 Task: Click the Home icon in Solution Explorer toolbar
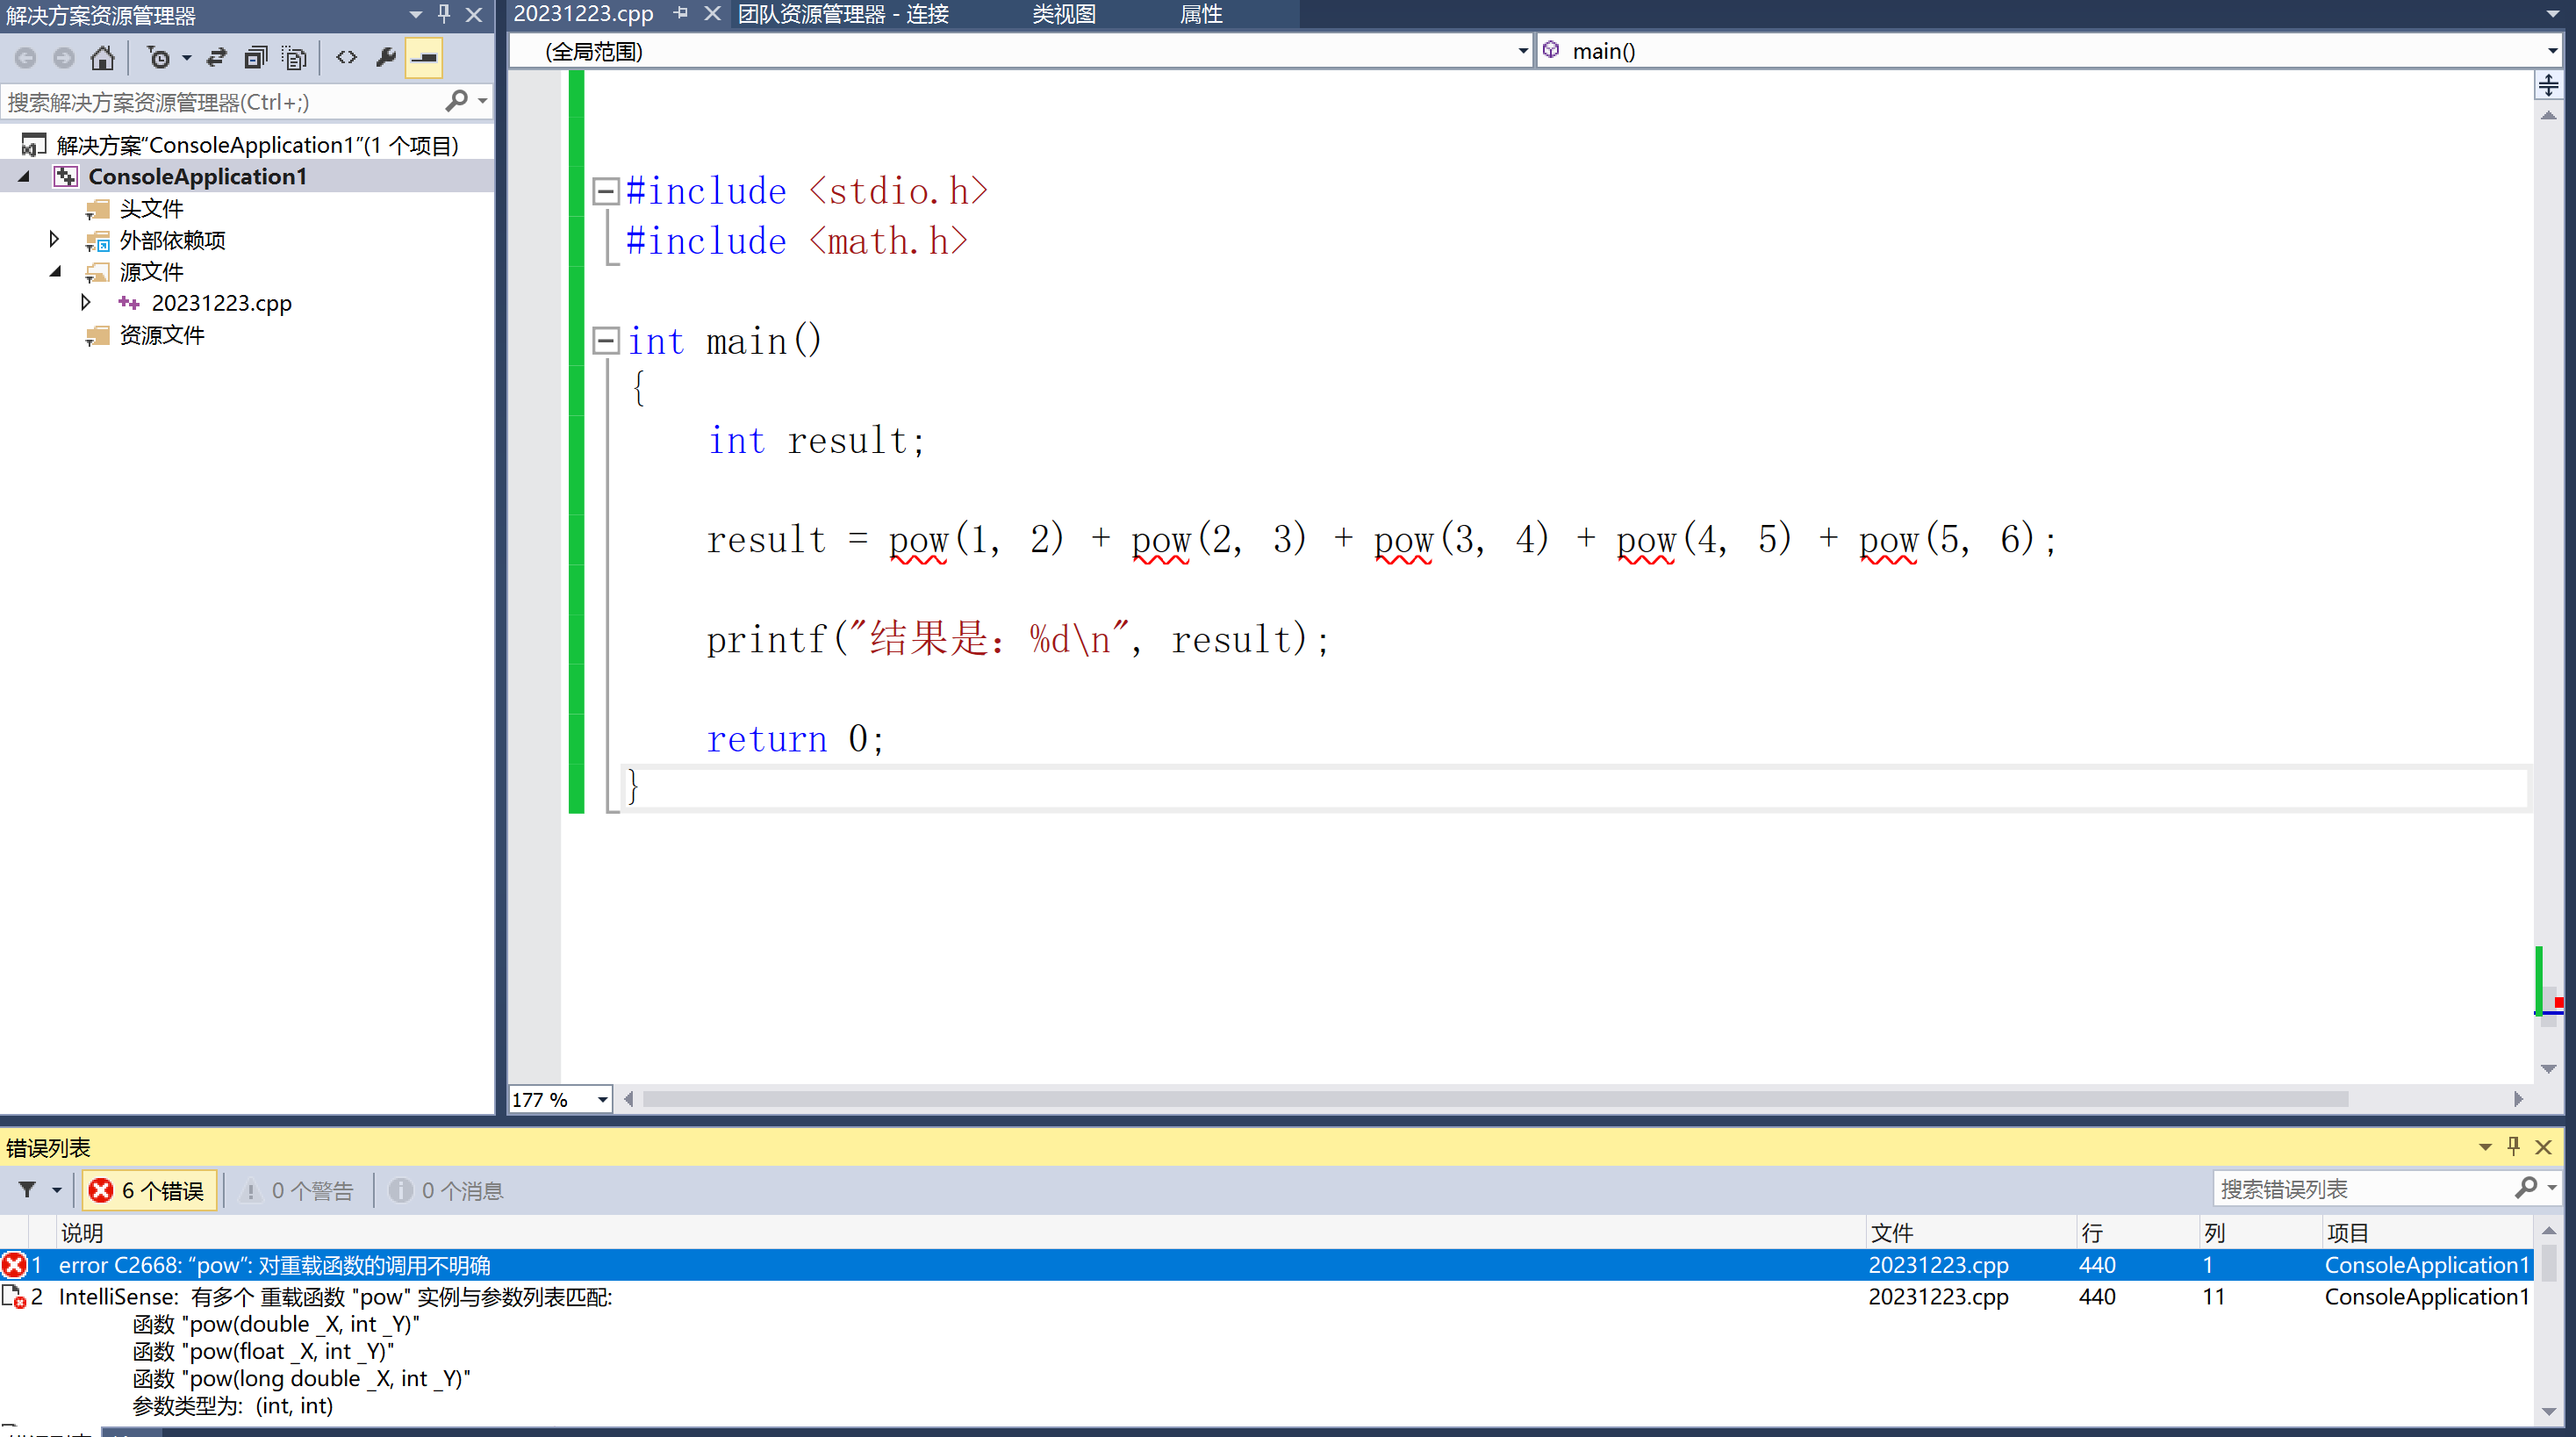(102, 58)
